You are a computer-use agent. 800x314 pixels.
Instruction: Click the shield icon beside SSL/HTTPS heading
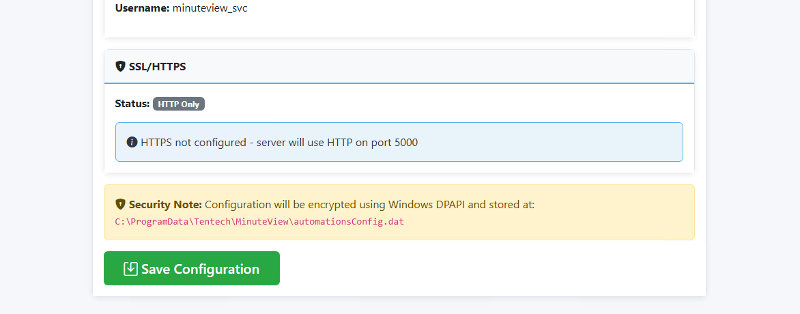point(121,67)
